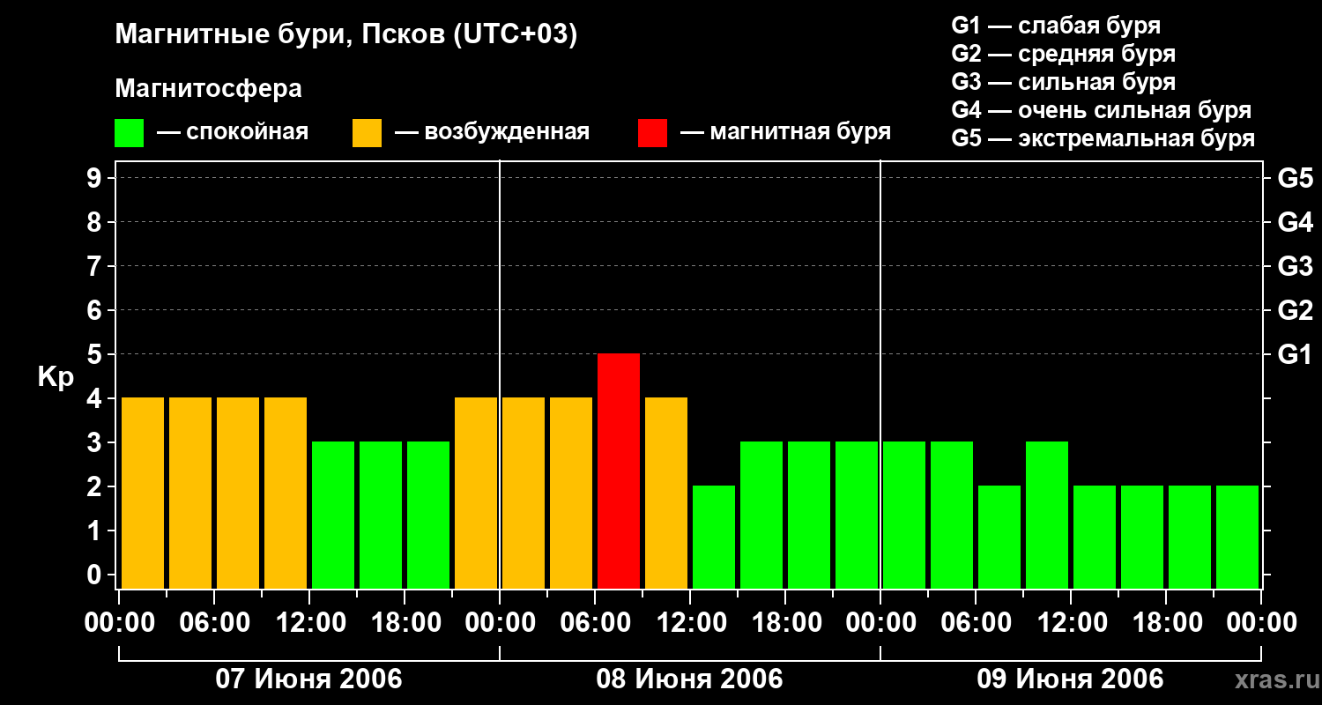Click the '12:00' time label above 07 Июня
This screenshot has width=1322, height=705.
pos(309,623)
